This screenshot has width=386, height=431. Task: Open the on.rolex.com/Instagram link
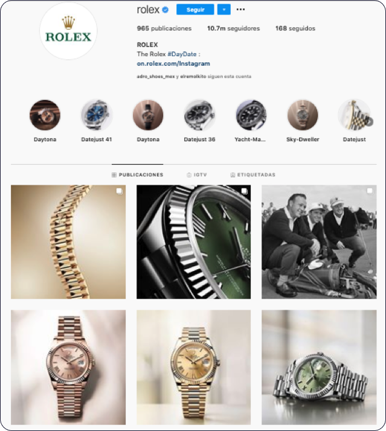(x=173, y=63)
